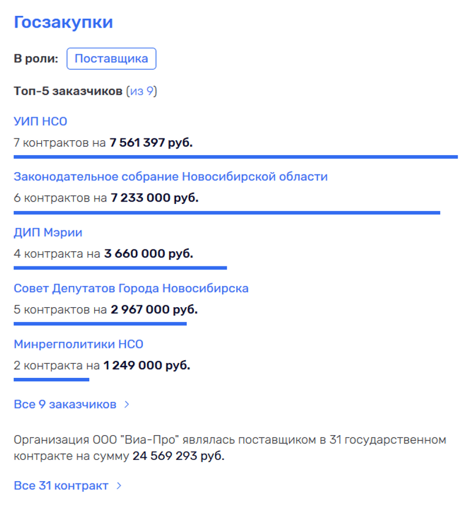Open Минрегполитики НСО customer link
This screenshot has height=507, width=471.
(78, 344)
